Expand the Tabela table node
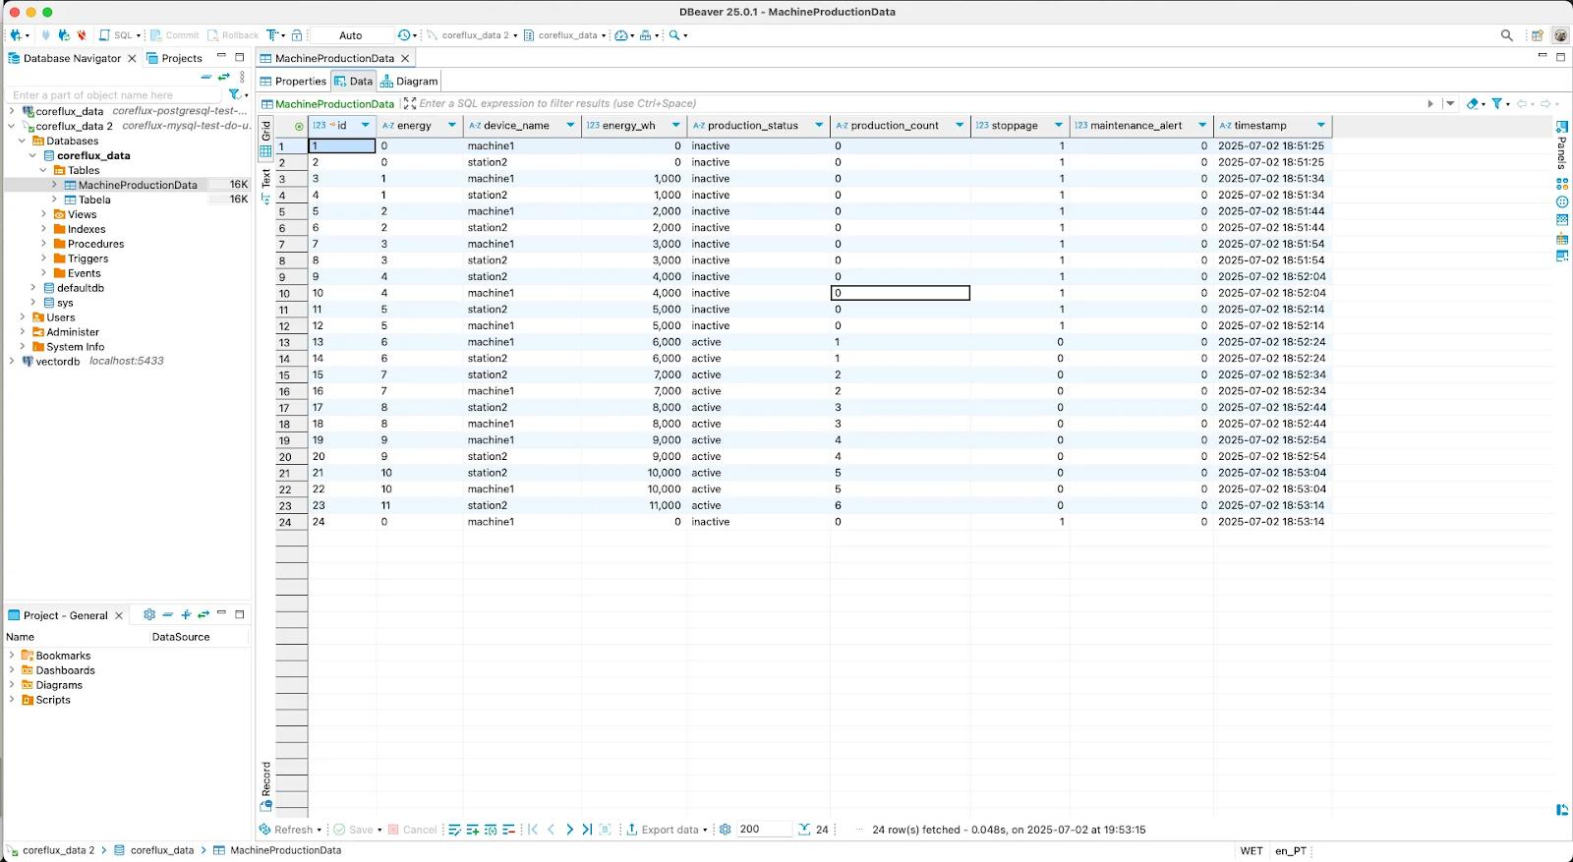Viewport: 1573px width, 862px height. pyautogui.click(x=54, y=200)
